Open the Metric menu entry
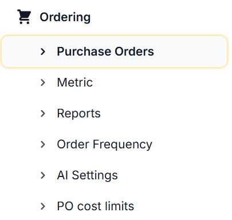232x220 pixels. (75, 82)
